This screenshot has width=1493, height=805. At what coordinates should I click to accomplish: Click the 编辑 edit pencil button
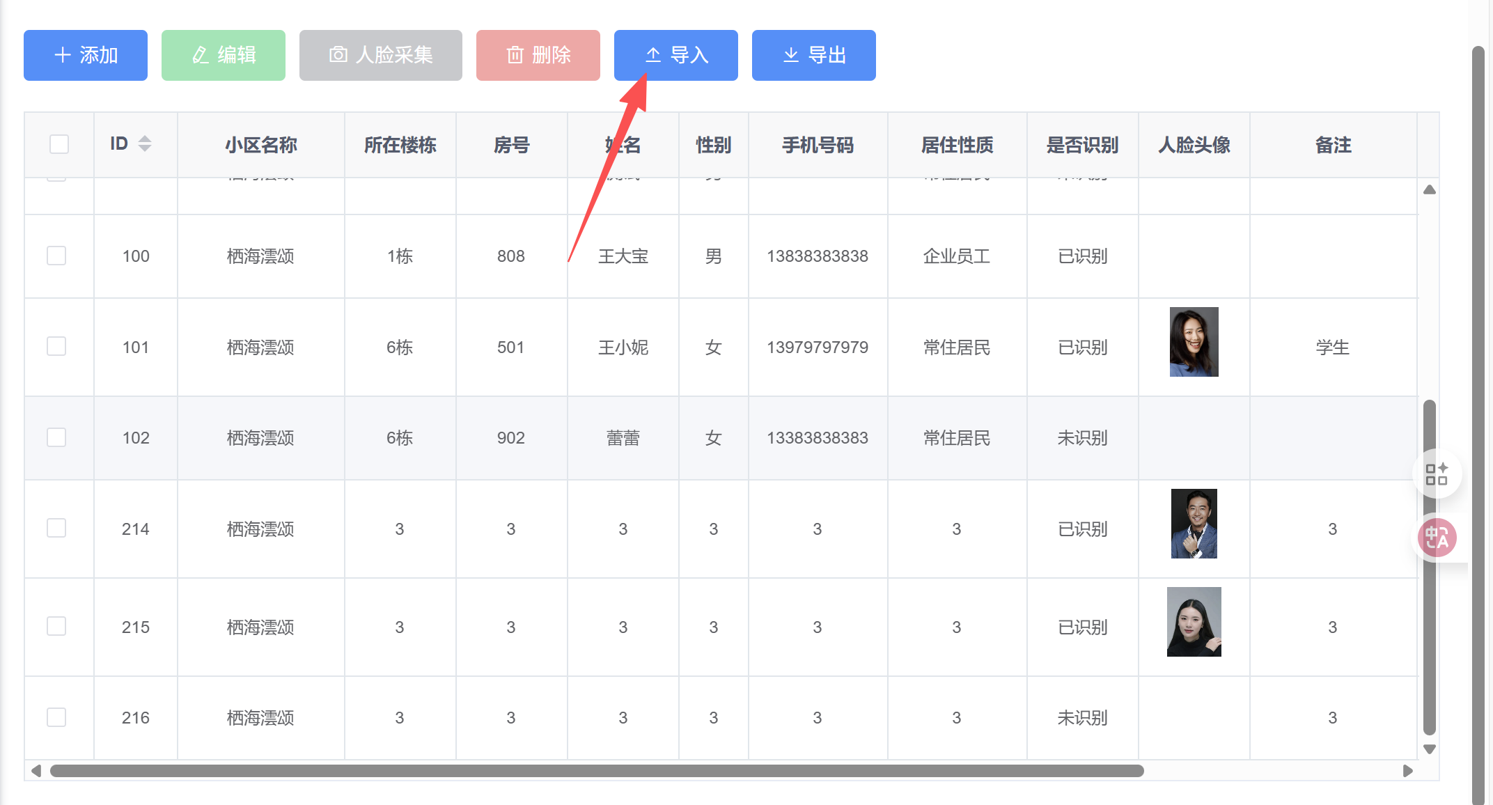(x=223, y=55)
